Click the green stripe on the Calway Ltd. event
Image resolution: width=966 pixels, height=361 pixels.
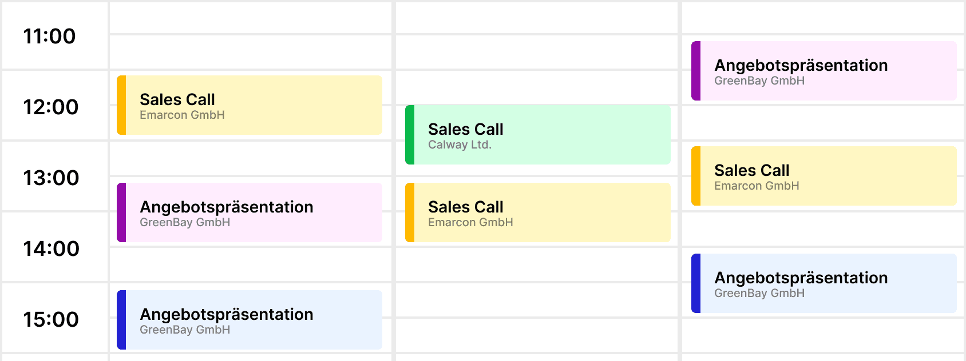(410, 135)
